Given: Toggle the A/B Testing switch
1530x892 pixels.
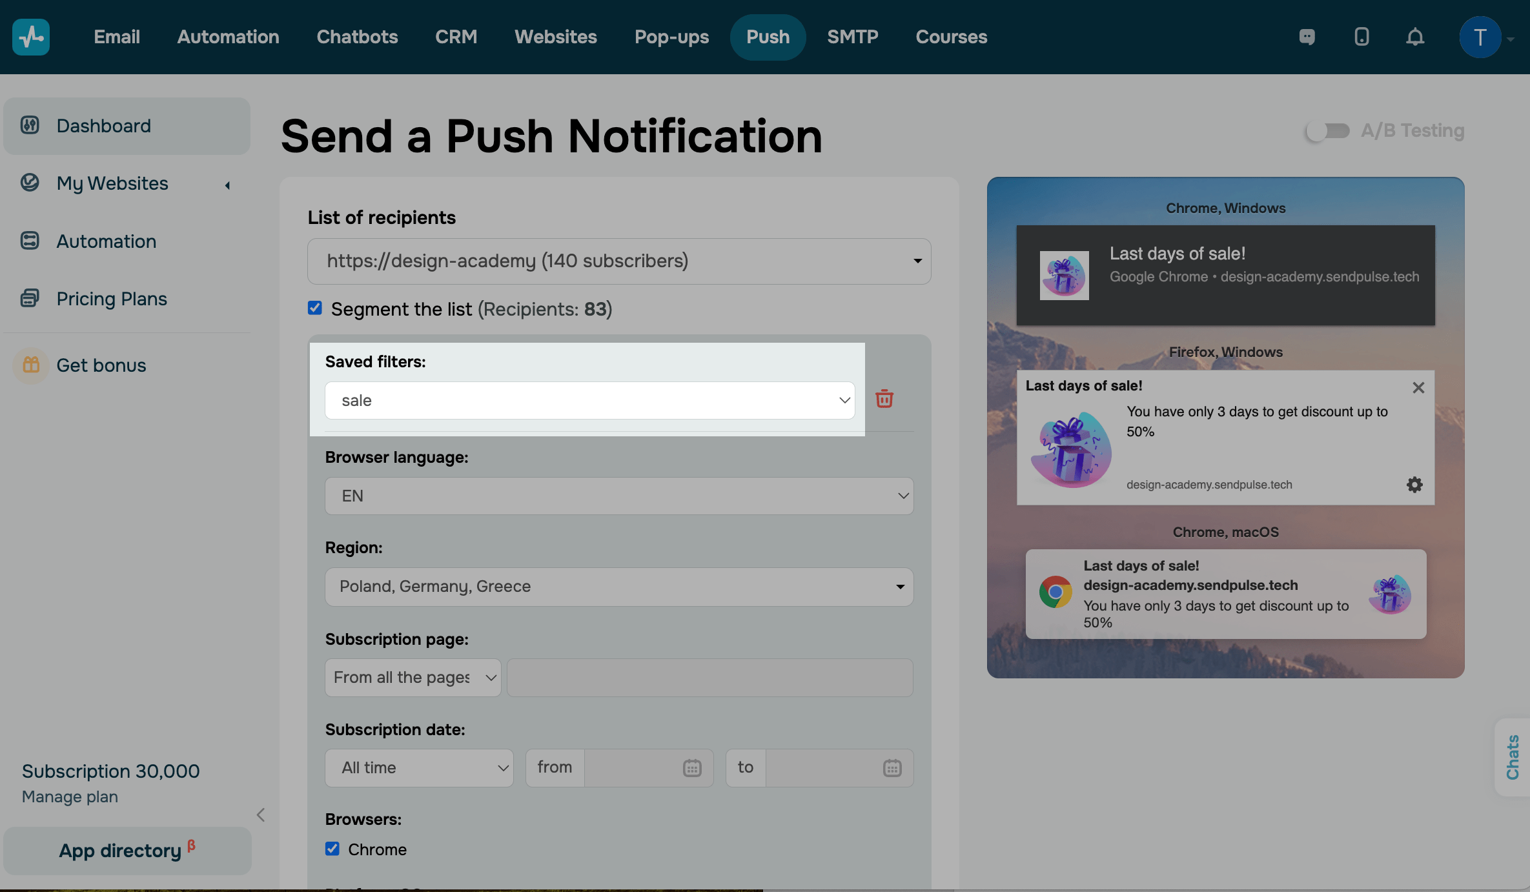Looking at the screenshot, I should click(1327, 131).
